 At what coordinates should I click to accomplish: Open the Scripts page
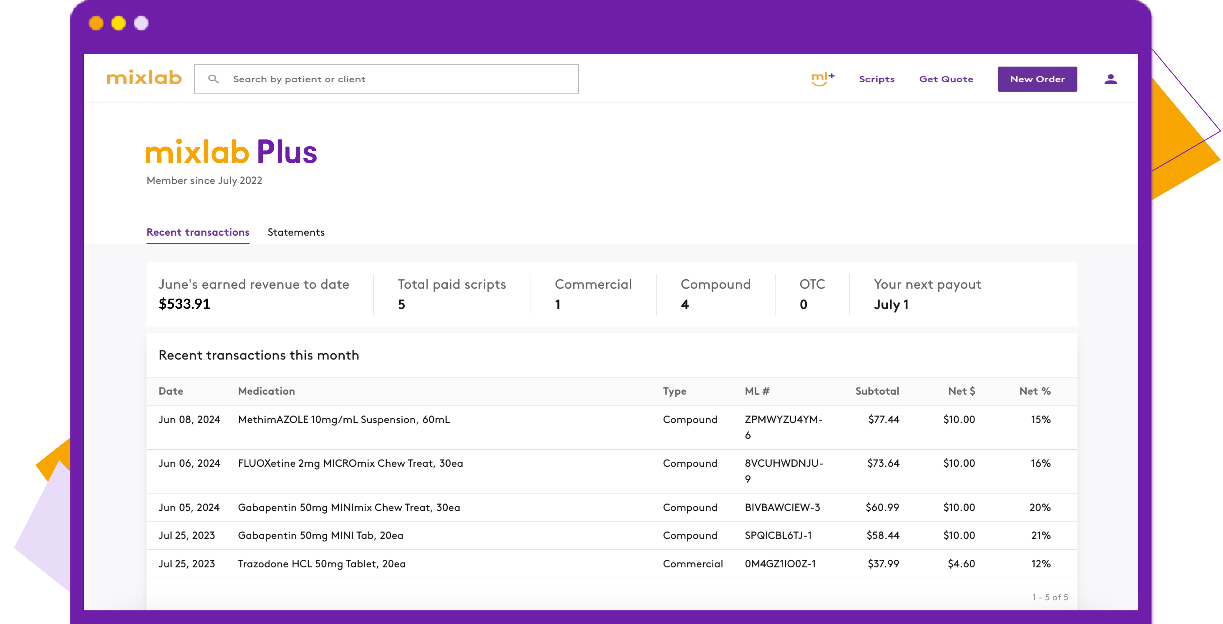[876, 79]
